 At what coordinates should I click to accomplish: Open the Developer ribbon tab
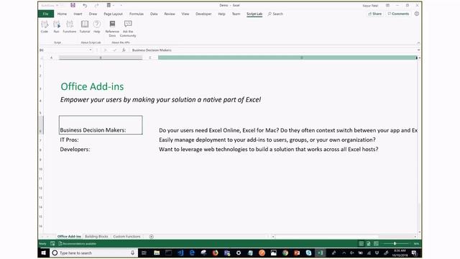203,14
